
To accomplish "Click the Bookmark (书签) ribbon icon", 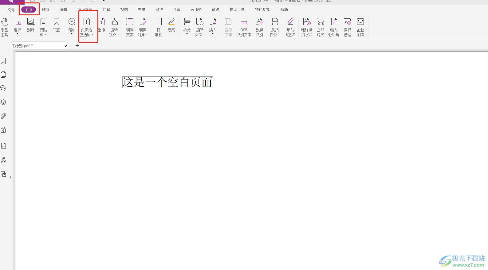I will coord(56,25).
